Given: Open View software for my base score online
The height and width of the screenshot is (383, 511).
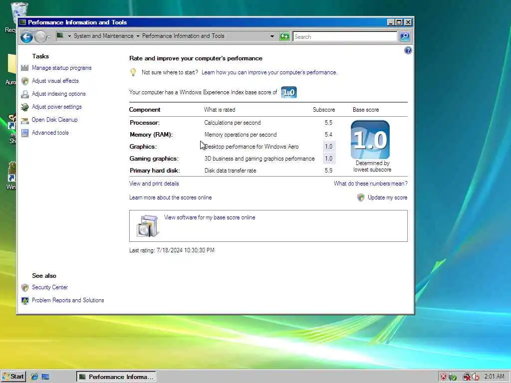Looking at the screenshot, I should (210, 217).
